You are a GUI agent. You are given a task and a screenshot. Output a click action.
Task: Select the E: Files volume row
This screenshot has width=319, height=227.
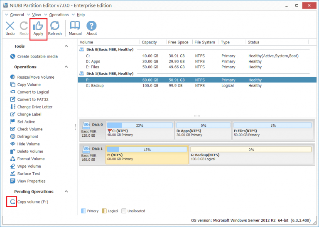click(x=197, y=67)
